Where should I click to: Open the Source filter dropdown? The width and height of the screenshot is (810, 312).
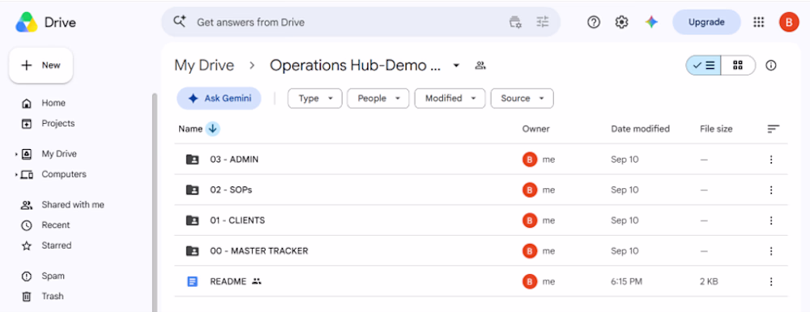(522, 98)
